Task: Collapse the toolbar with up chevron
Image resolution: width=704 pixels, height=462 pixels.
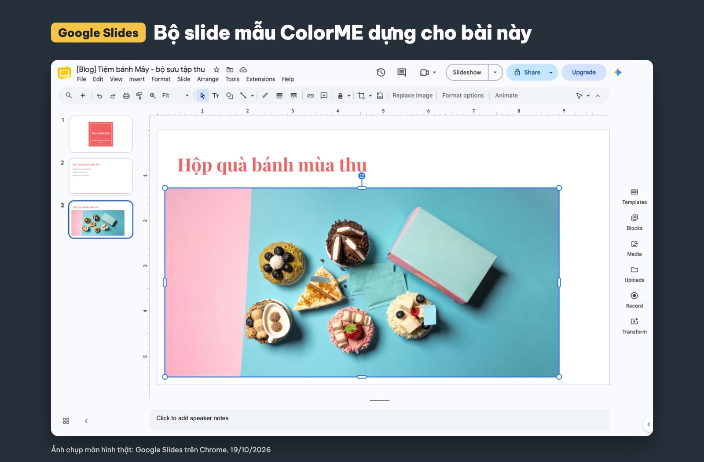Action: click(x=598, y=95)
